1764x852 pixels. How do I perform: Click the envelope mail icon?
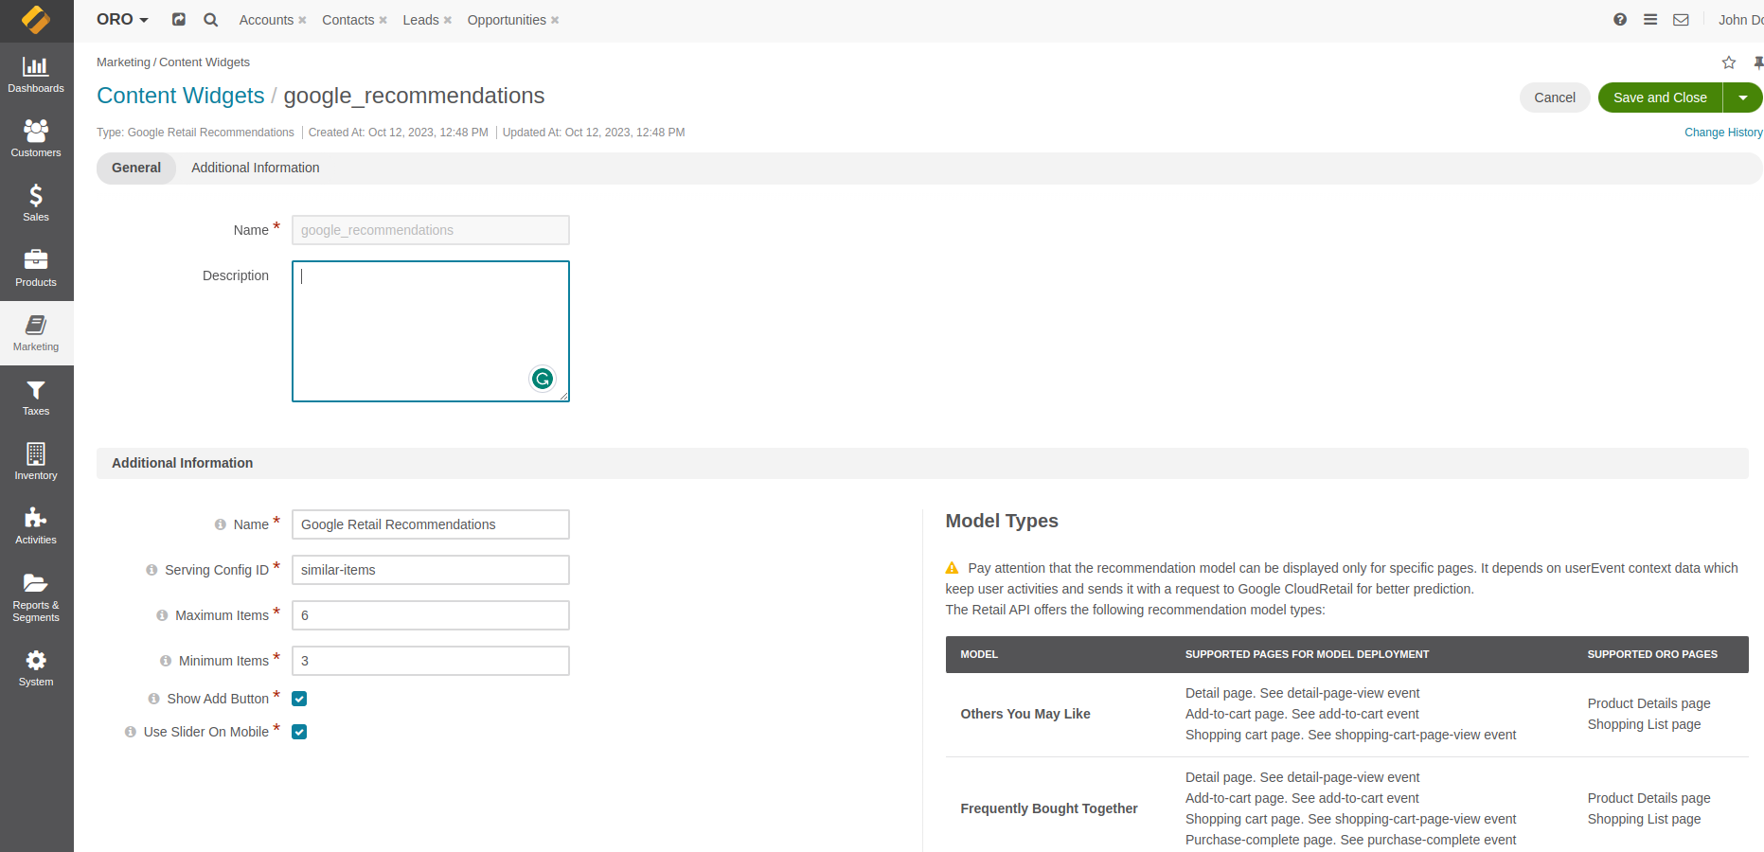coord(1681,20)
